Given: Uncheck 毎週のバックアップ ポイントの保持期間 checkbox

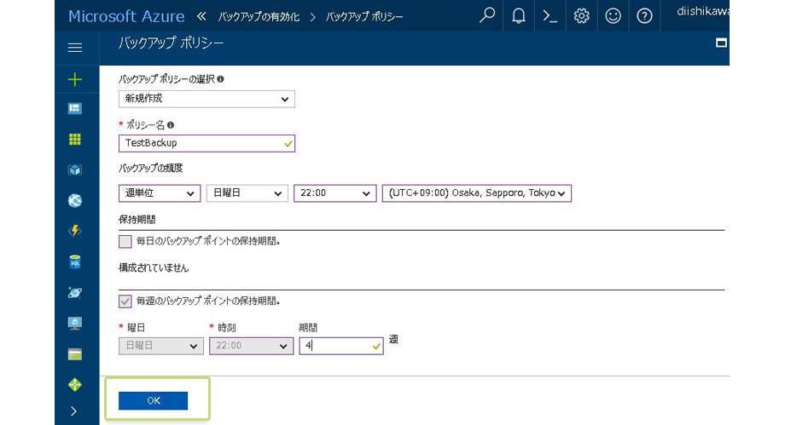Looking at the screenshot, I should point(126,301).
